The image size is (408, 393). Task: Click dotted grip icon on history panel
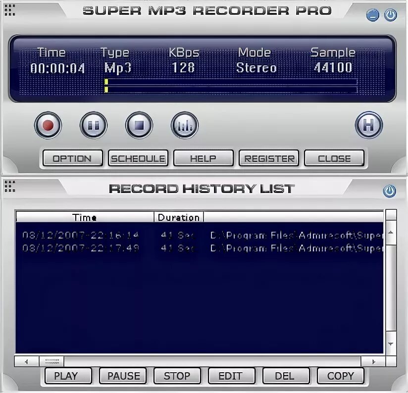10,186
